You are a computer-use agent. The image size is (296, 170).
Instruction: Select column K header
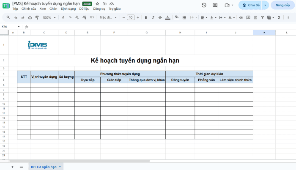click(x=264, y=33)
